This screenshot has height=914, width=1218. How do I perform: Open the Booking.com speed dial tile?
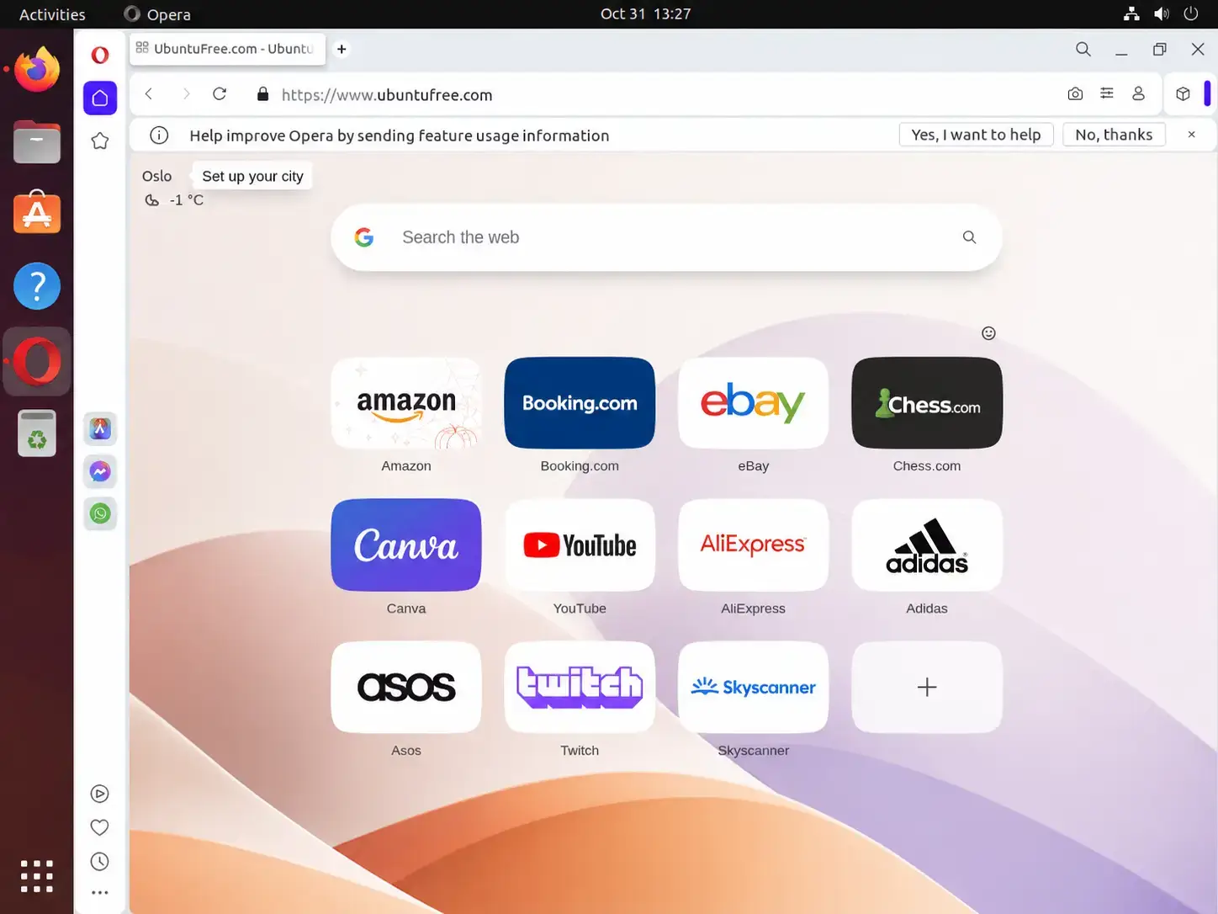click(580, 403)
